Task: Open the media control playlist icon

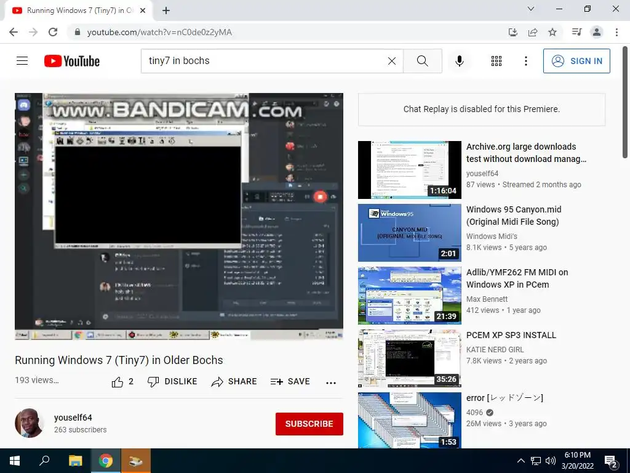Action: (576, 32)
